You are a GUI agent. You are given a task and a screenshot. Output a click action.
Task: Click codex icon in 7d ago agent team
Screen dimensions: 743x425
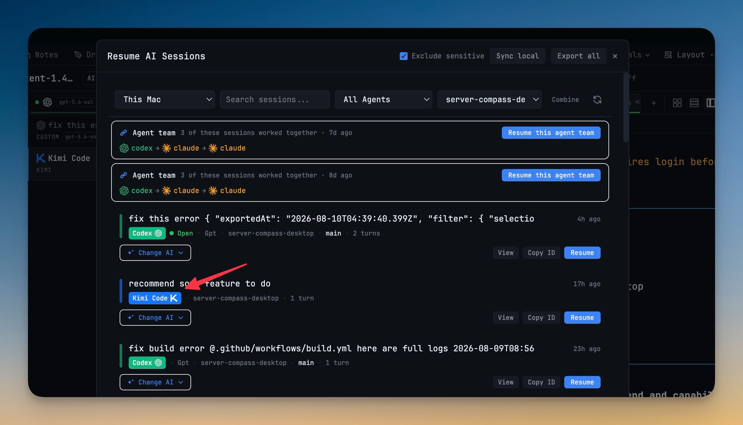[x=124, y=148]
